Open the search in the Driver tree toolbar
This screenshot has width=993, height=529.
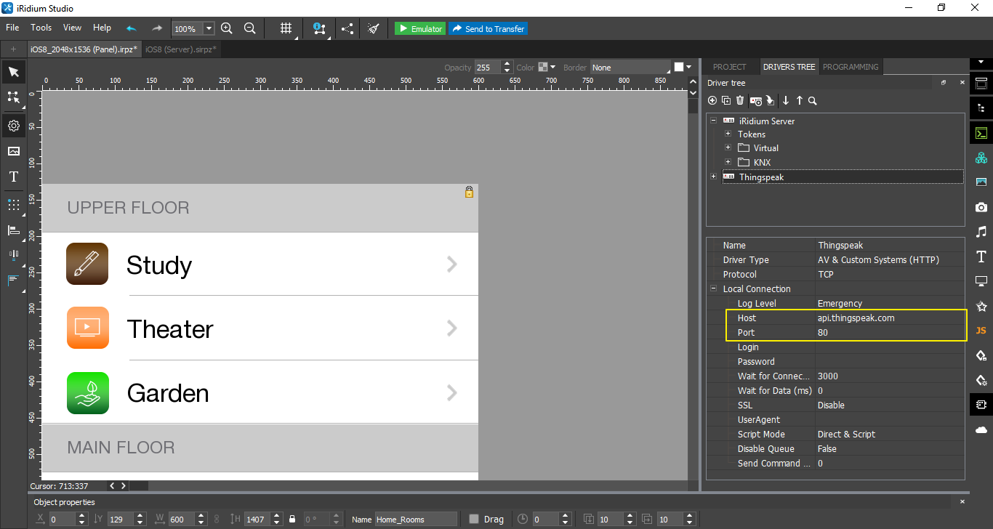[x=813, y=100]
